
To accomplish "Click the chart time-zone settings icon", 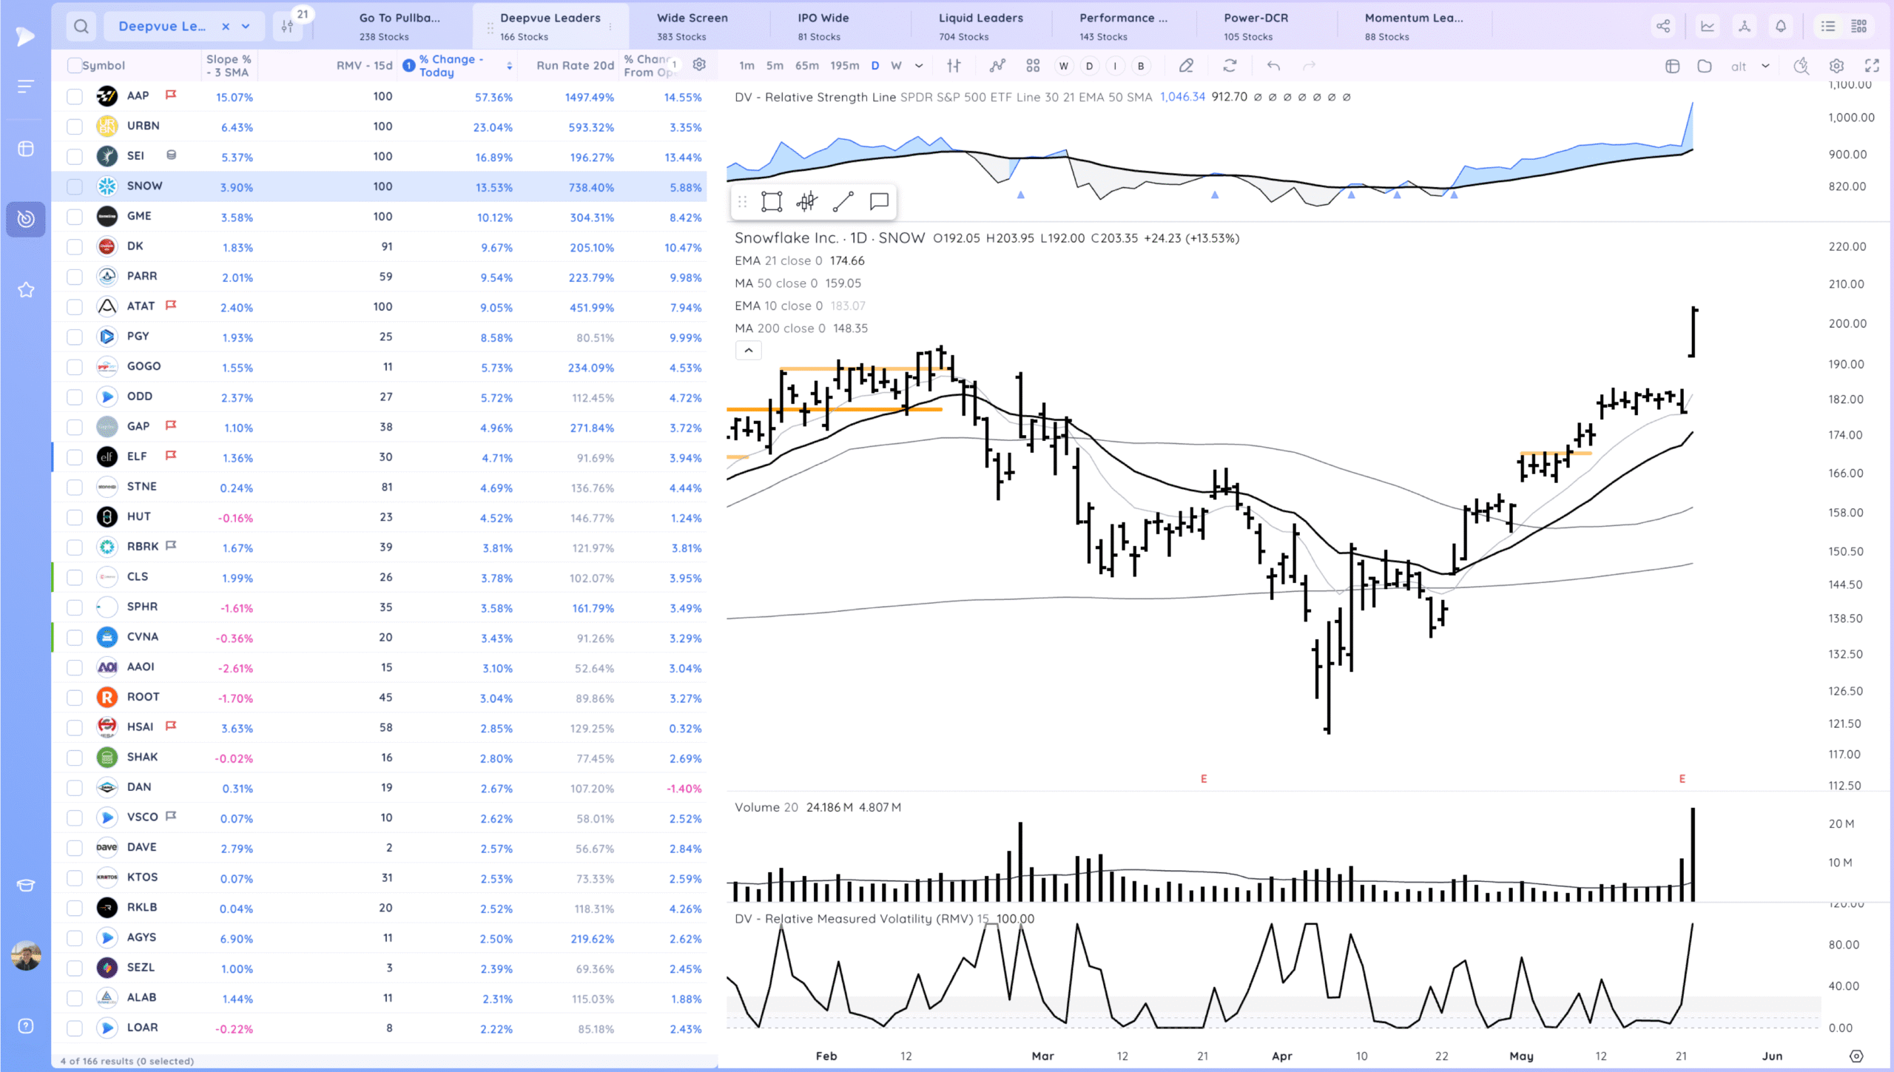I will tap(1856, 1056).
